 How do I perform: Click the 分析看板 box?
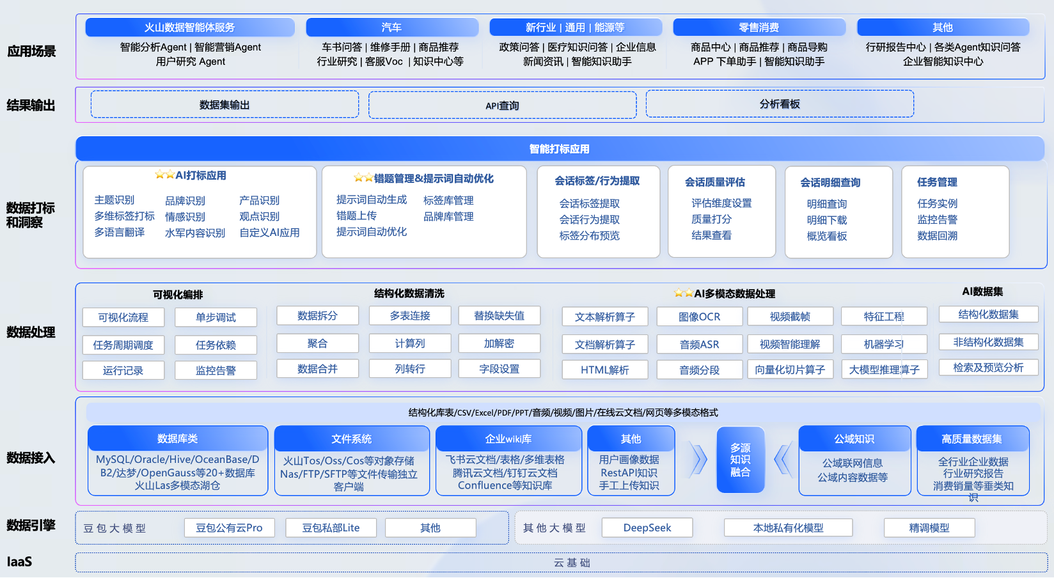780,104
